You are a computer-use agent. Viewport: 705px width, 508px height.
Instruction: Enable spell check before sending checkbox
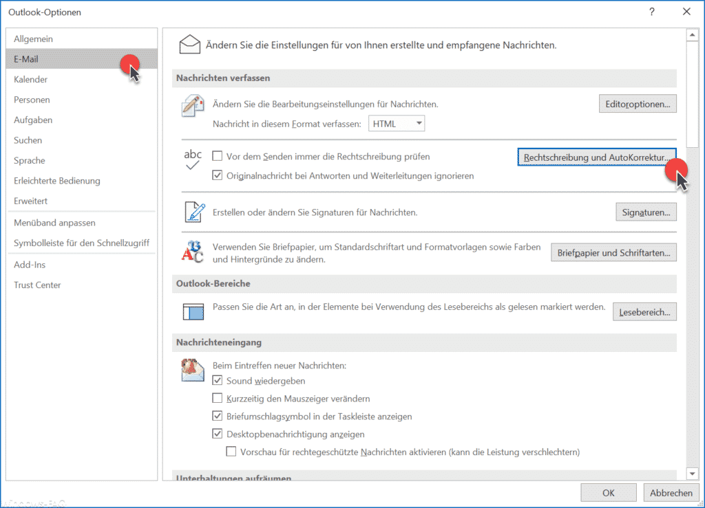[217, 156]
